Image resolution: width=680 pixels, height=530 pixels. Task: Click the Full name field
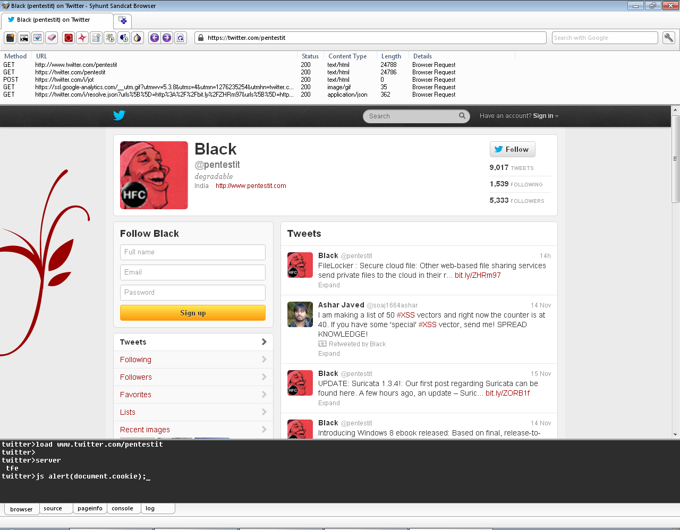[x=193, y=252]
